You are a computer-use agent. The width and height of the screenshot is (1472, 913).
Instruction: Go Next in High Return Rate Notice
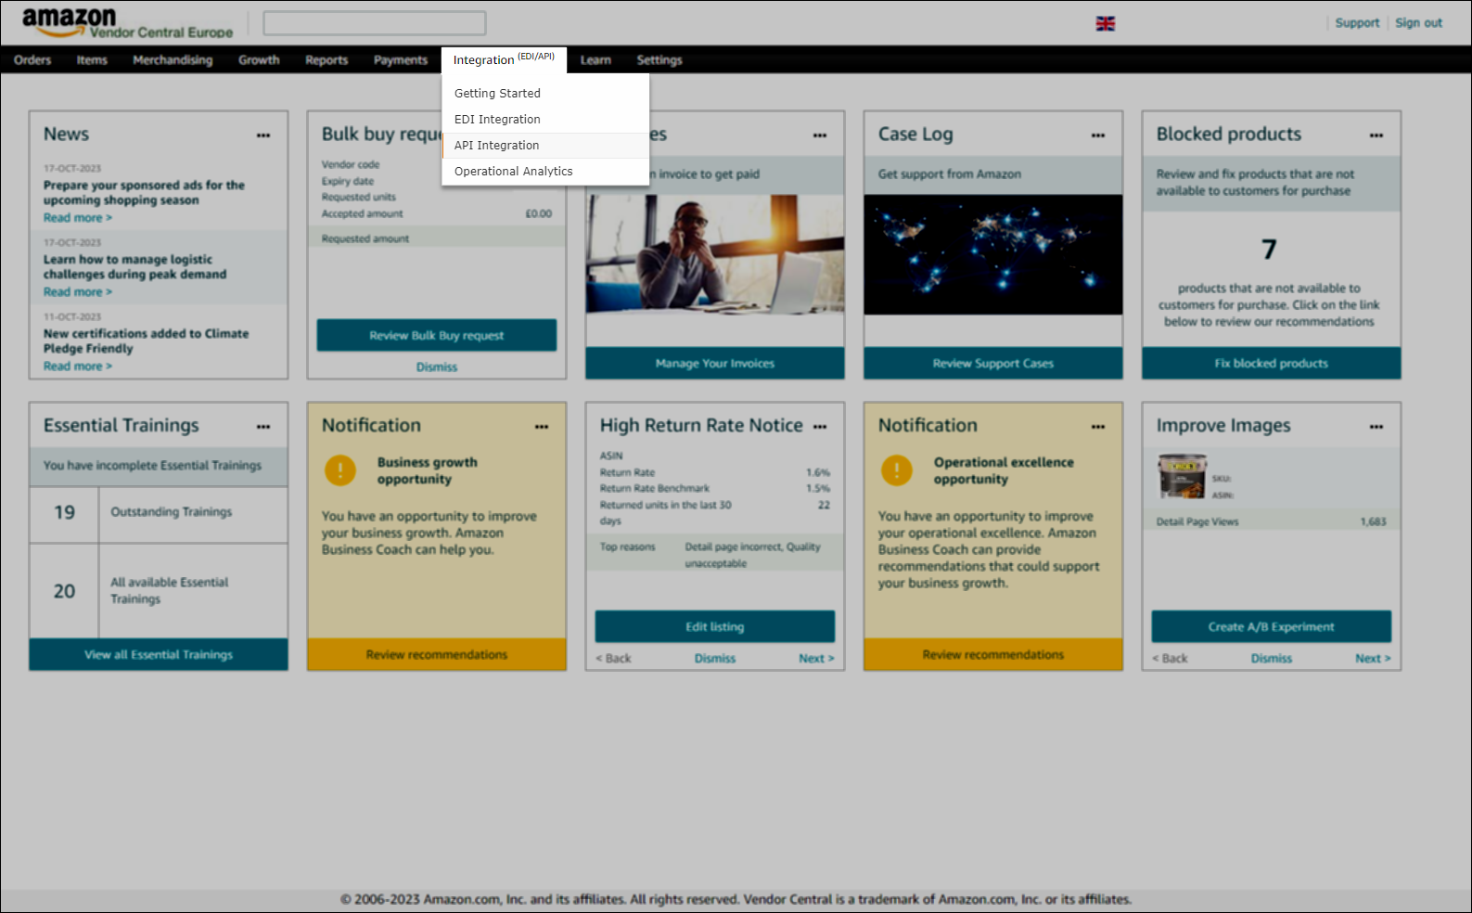tap(816, 659)
